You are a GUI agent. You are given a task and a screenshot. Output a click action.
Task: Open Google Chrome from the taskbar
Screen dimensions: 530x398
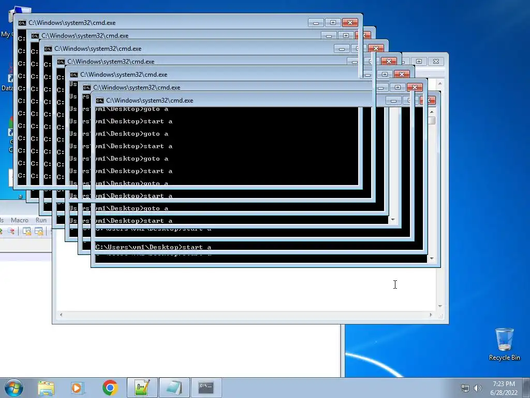pyautogui.click(x=110, y=388)
